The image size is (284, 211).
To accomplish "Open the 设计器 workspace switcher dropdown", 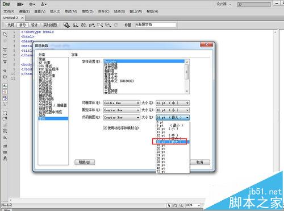I will 224,4.
